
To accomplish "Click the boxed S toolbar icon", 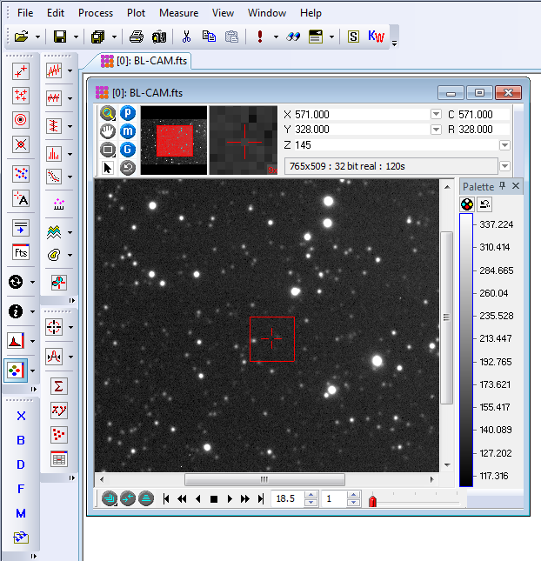I will coord(353,37).
